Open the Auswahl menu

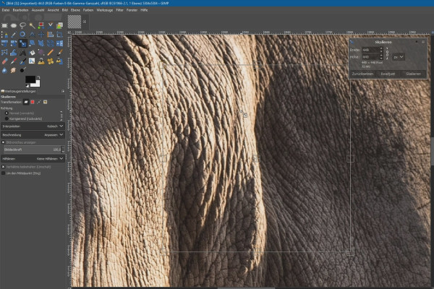point(38,10)
